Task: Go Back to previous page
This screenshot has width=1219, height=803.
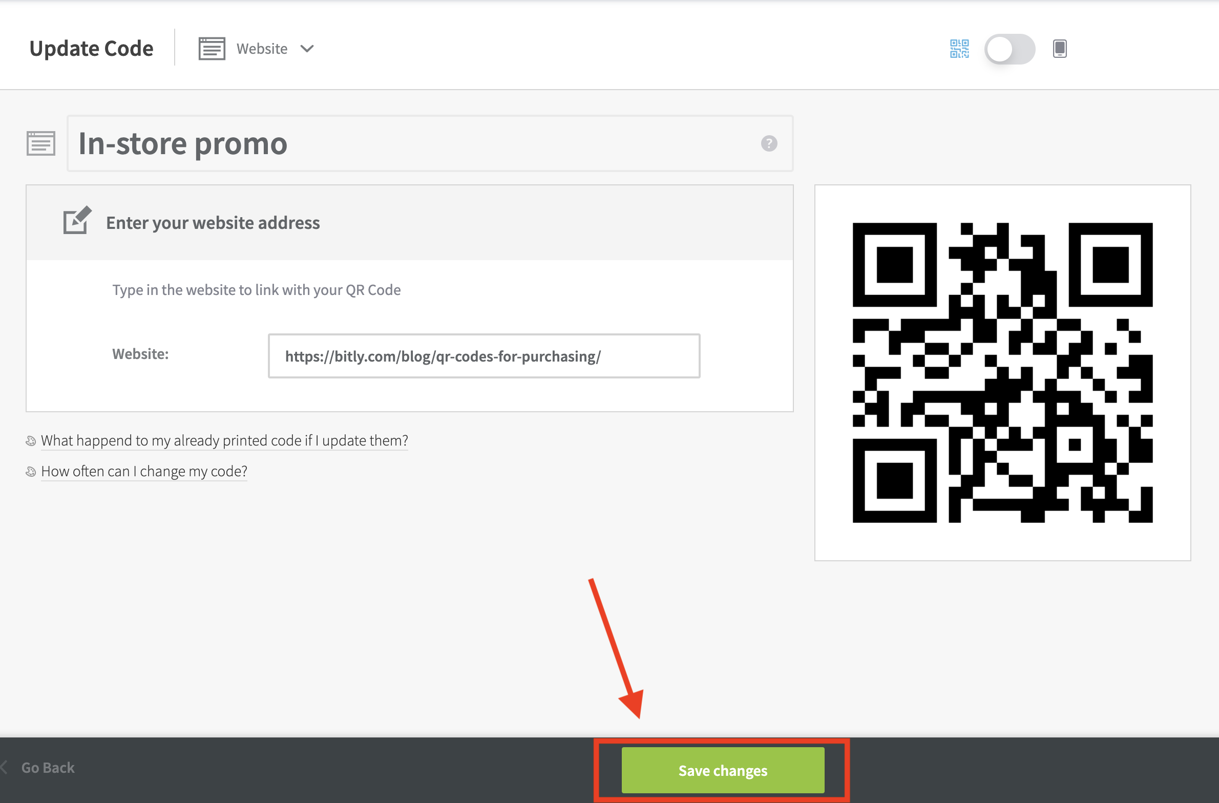Action: [x=48, y=768]
